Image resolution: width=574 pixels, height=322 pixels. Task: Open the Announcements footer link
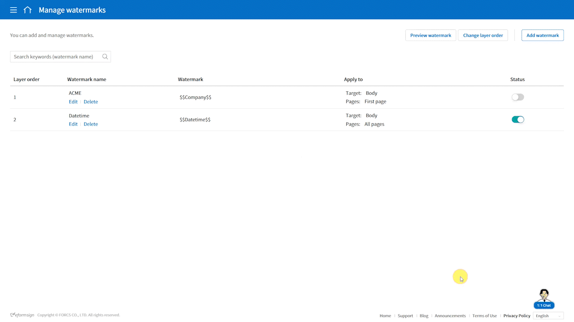coord(450,316)
